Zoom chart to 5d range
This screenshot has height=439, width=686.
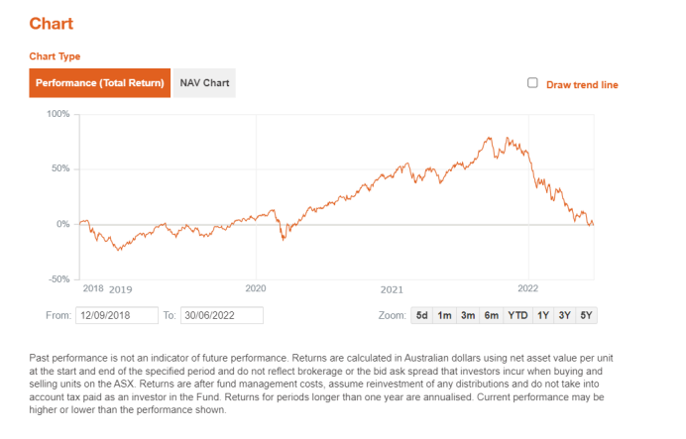pos(421,316)
